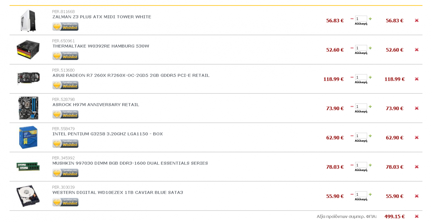Increase quantity of Zalman Z3 Plus

pos(370,19)
